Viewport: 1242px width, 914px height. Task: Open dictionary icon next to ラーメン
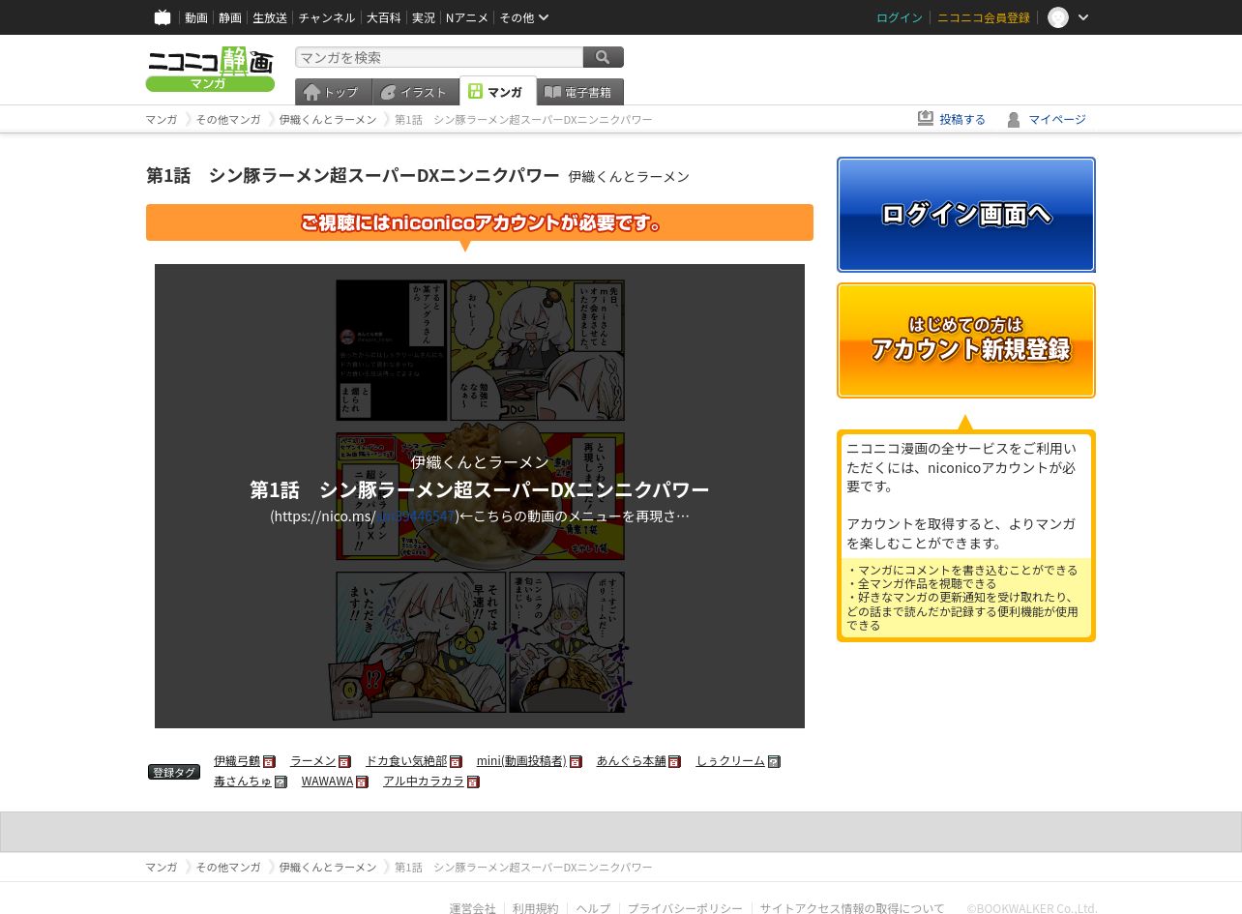pyautogui.click(x=345, y=762)
